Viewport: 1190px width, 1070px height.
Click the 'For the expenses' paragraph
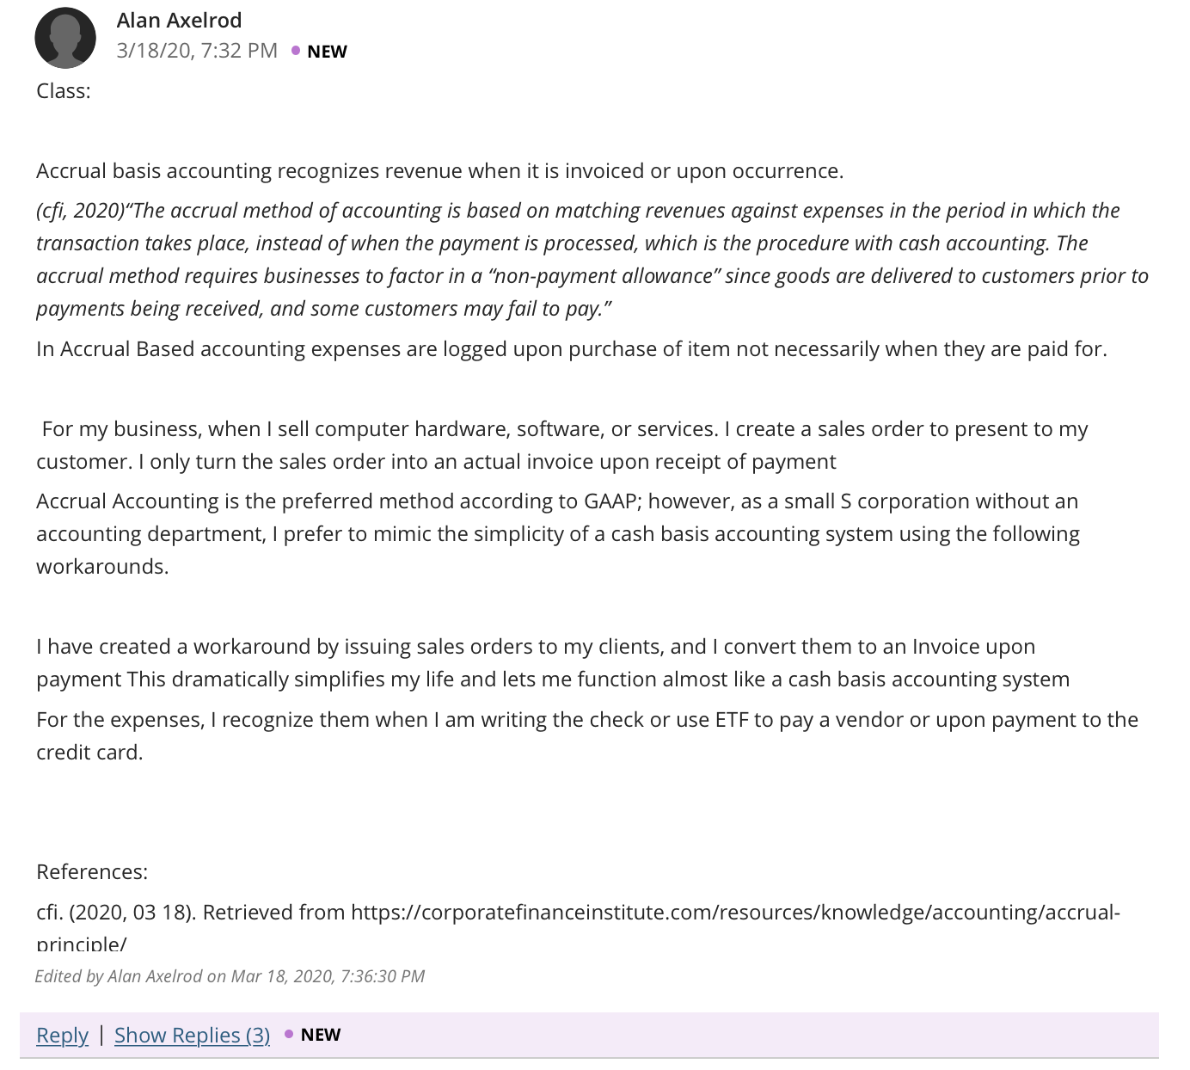coord(587,736)
